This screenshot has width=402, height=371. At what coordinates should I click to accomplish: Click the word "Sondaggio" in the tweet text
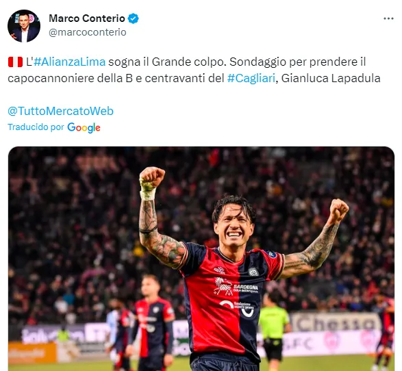tap(257, 62)
